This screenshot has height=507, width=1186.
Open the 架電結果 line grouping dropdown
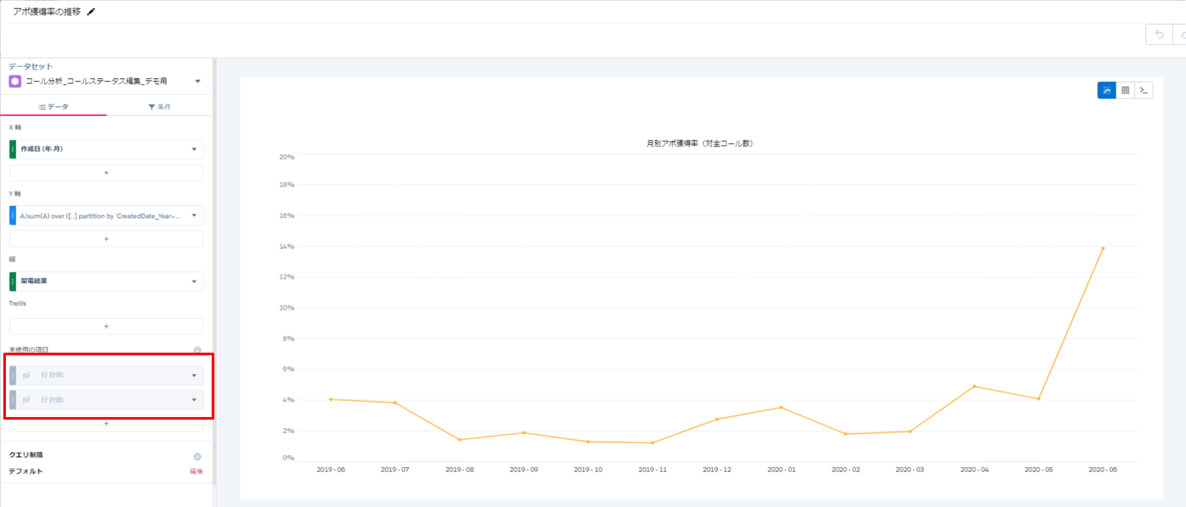tap(194, 281)
